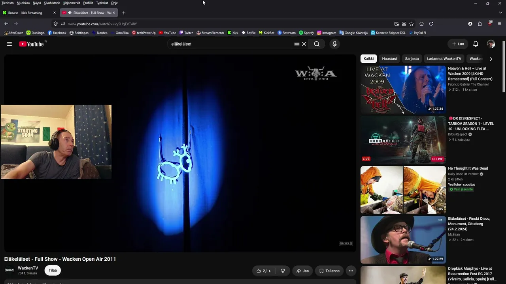This screenshot has width=506, height=284.
Task: Open the DrDisRespect live stream thumbnail
Action: (x=403, y=140)
